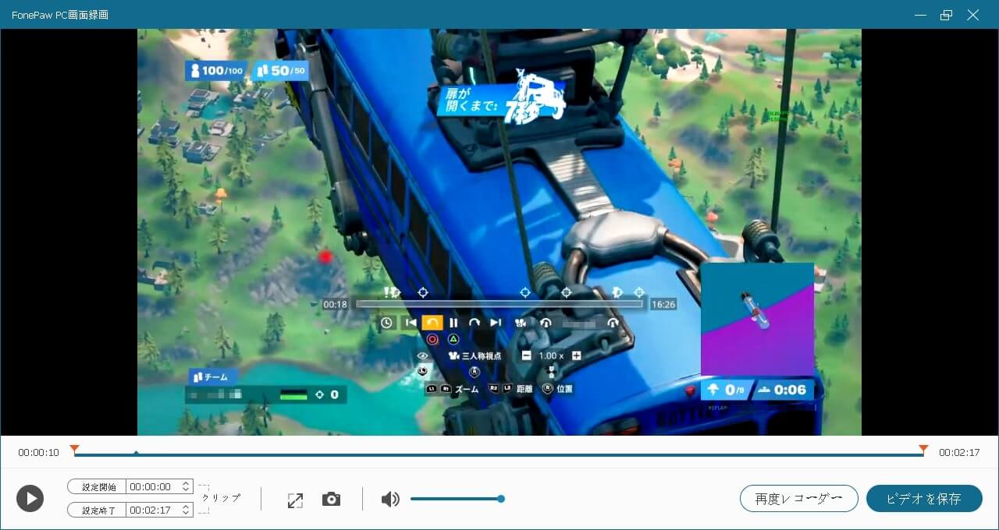This screenshot has height=530, width=999.
Task: Click the 再度レコーダー button
Action: click(x=799, y=499)
